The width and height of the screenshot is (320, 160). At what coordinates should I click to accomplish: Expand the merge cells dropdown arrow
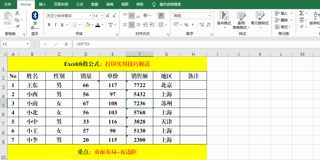coord(166,25)
